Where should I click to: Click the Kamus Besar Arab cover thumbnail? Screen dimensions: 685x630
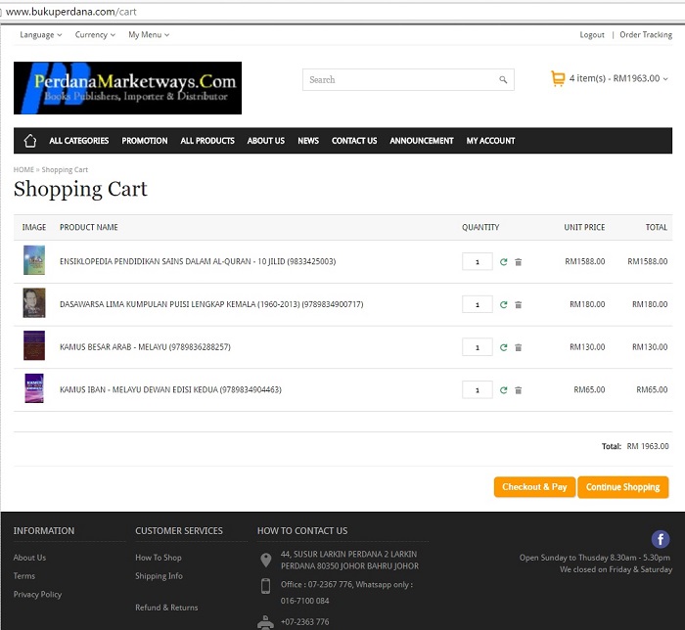click(34, 345)
